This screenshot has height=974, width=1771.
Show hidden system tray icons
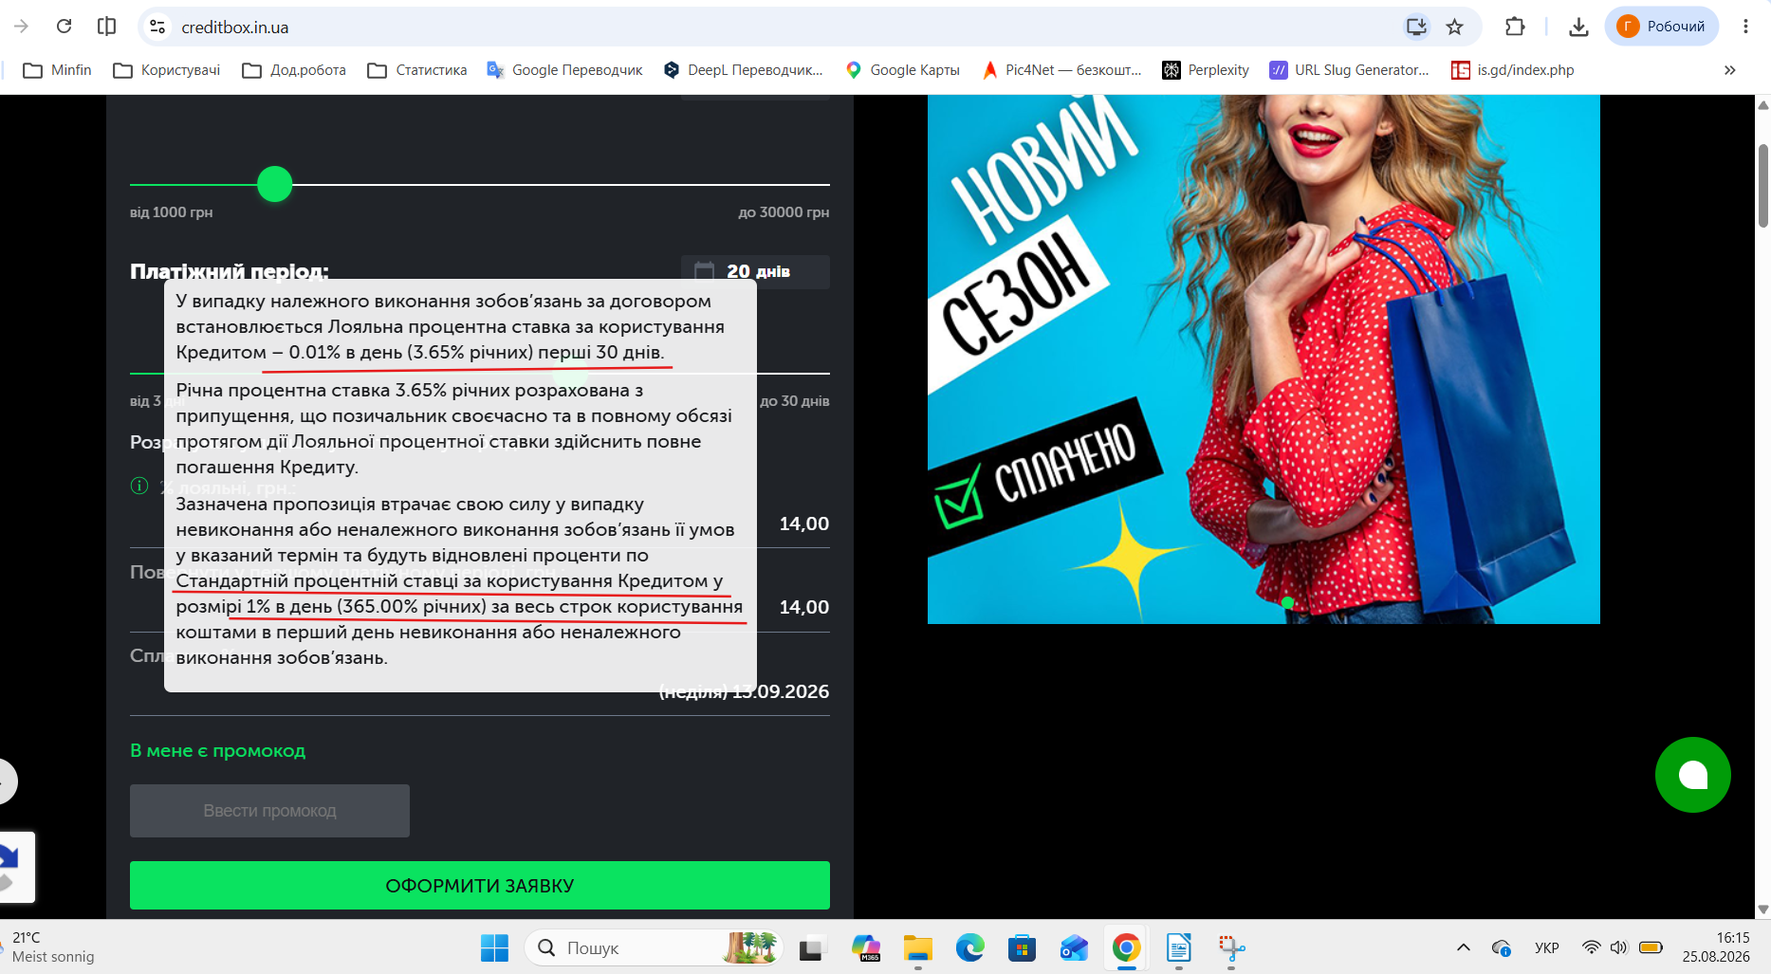click(x=1463, y=947)
